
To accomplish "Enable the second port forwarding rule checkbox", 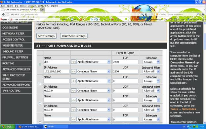I will tap(40, 84).
